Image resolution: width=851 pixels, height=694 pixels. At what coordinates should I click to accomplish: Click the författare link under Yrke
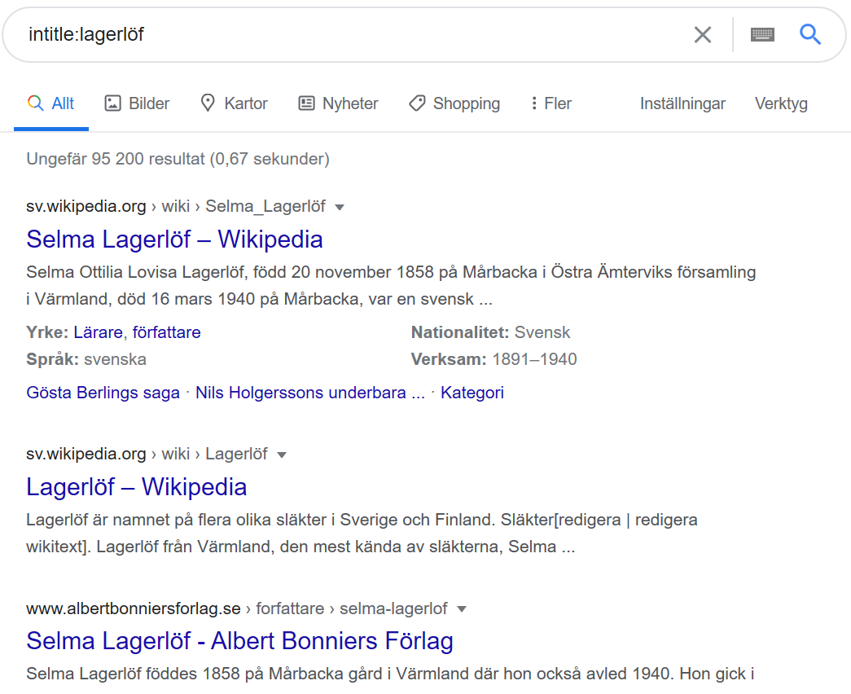(x=167, y=332)
